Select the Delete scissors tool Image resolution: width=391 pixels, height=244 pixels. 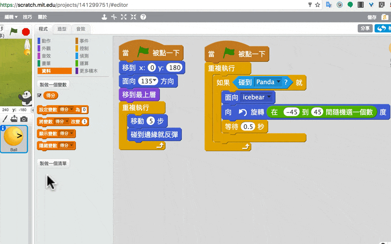114,17
